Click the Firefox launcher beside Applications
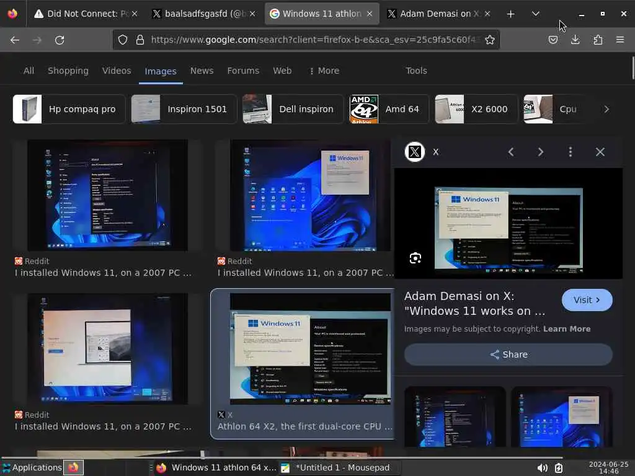Viewport: 635px width, 476px height. 73,467
